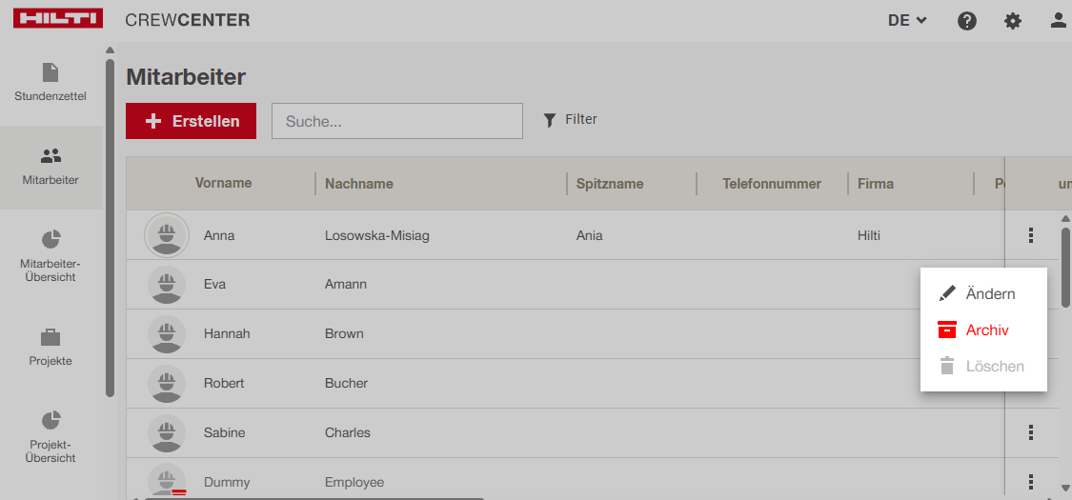Click the help question mark icon
1072x500 pixels.
967,20
